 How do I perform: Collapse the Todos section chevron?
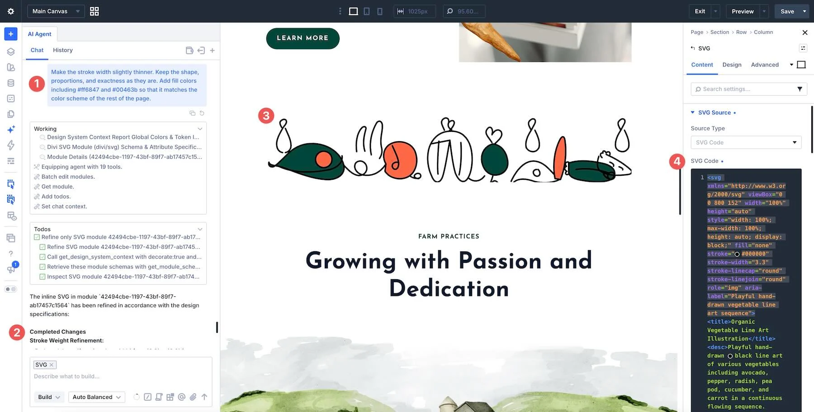[x=200, y=229]
